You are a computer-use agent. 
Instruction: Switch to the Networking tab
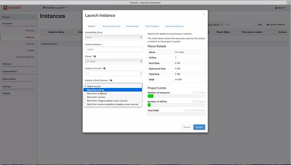pyautogui.click(x=133, y=26)
